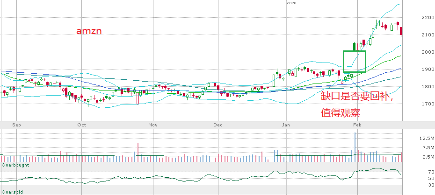The width and height of the screenshot is (435, 195).
Task: Click the 2020 year marker at top
Action: pos(291,3)
